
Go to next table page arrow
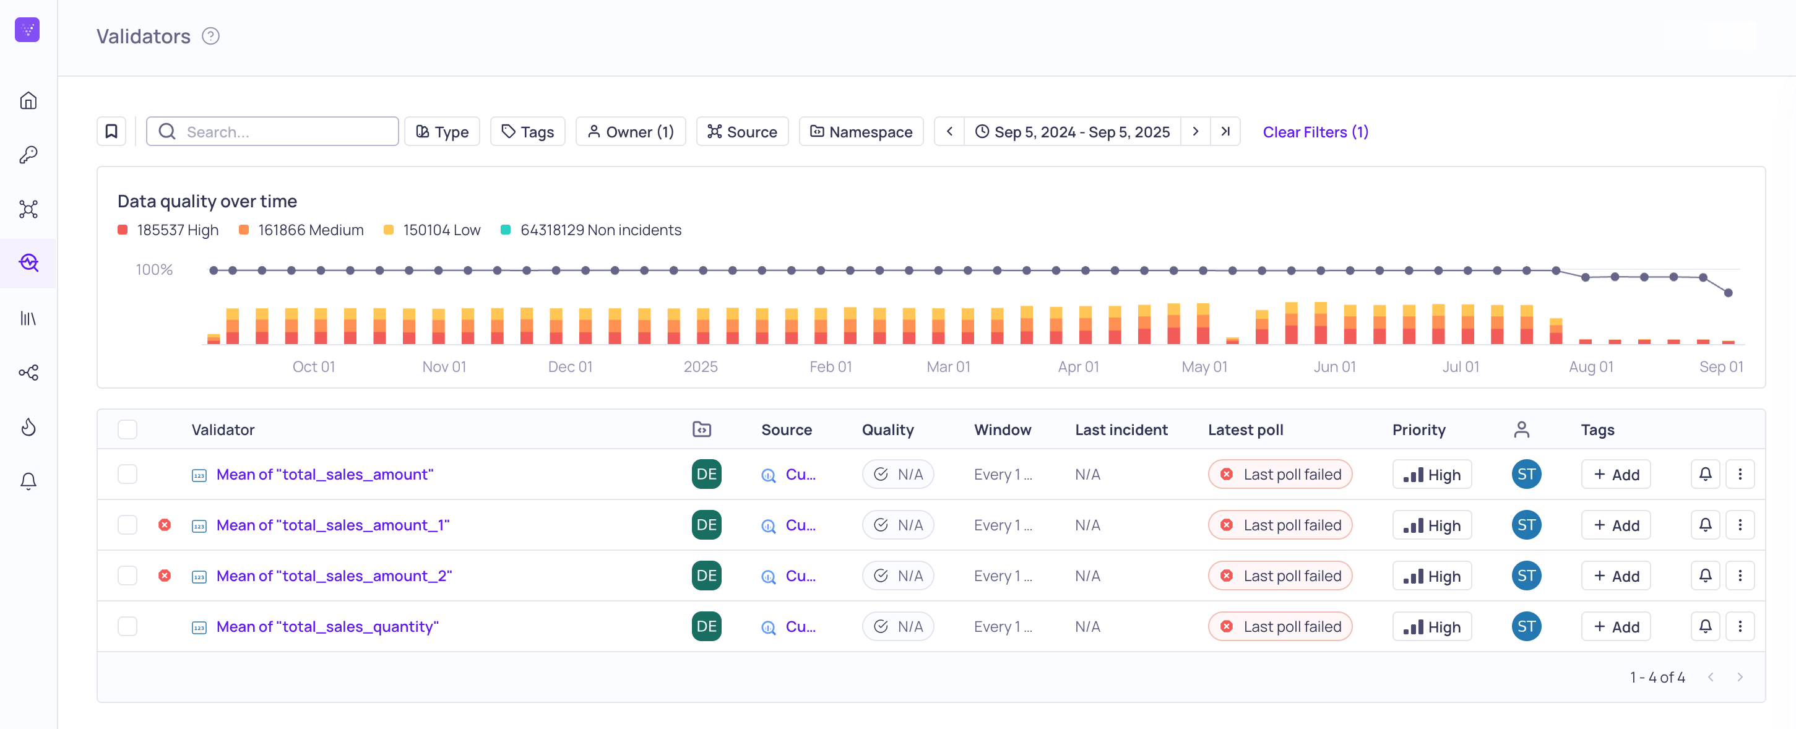(1740, 677)
